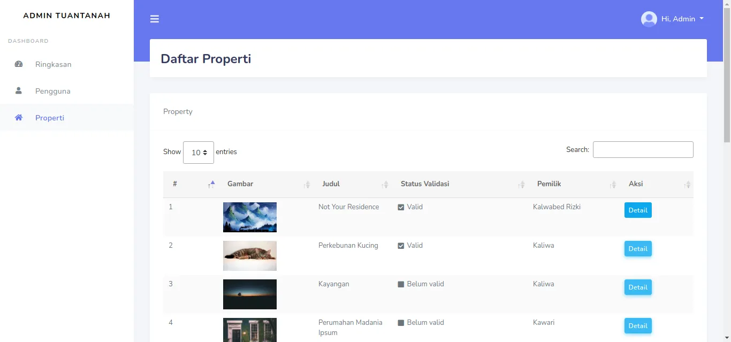Click the Admin avatar icon

coord(649,19)
